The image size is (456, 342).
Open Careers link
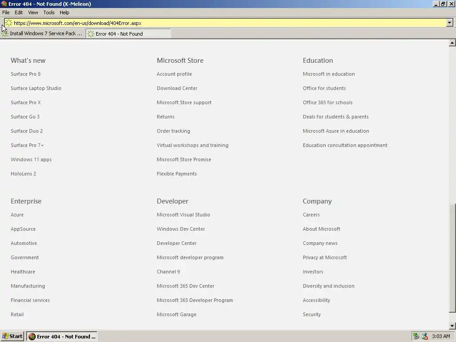pos(311,215)
